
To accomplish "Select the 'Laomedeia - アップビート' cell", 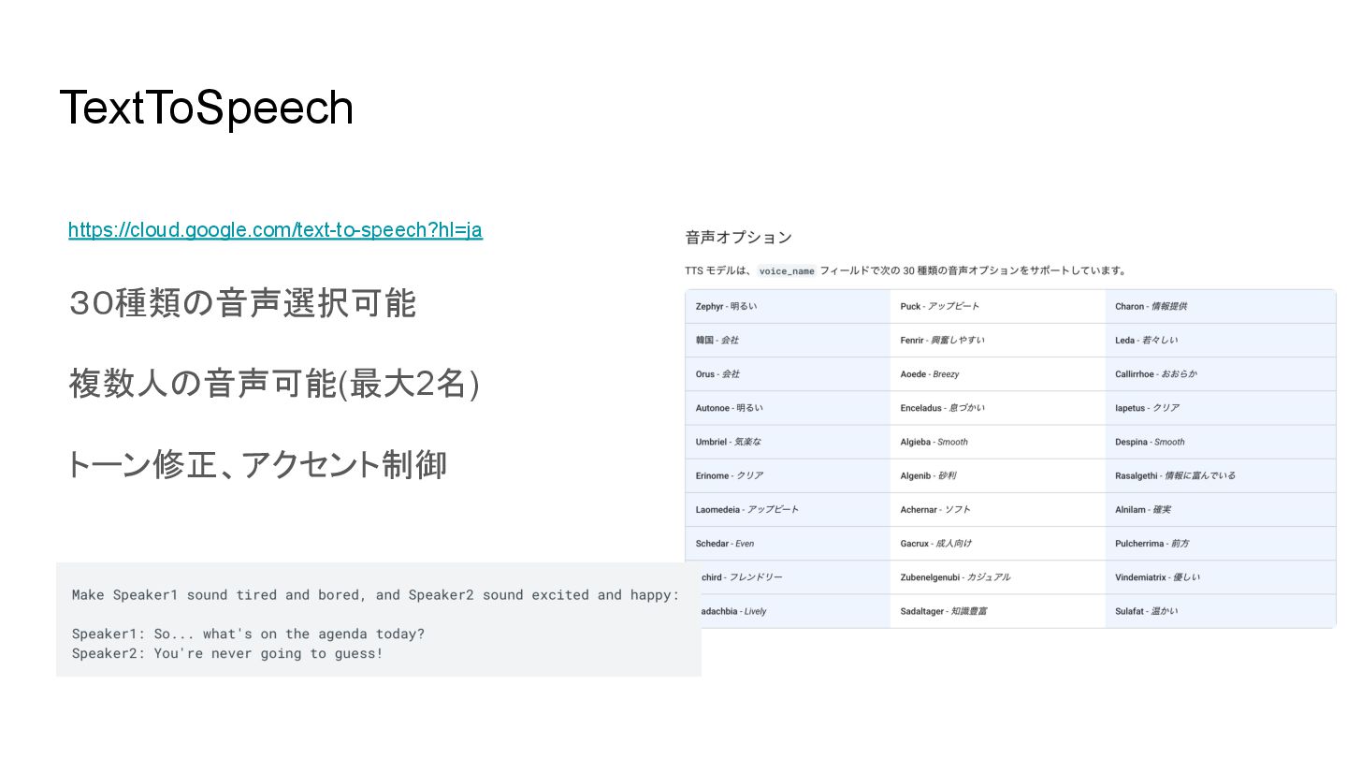I will click(788, 509).
